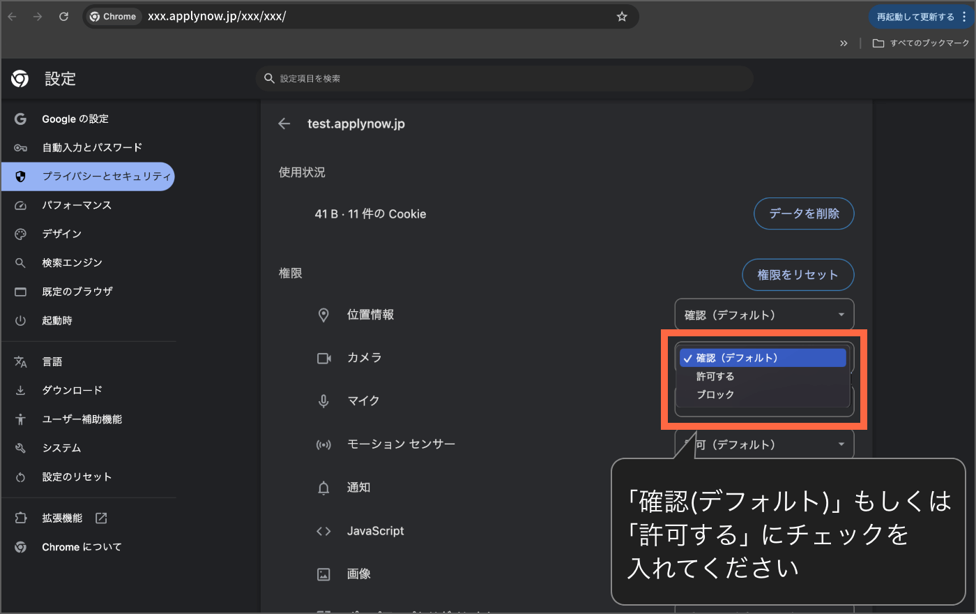The width and height of the screenshot is (976, 614).
Task: Click the Chrome logo next to 設定
Action: click(20, 79)
